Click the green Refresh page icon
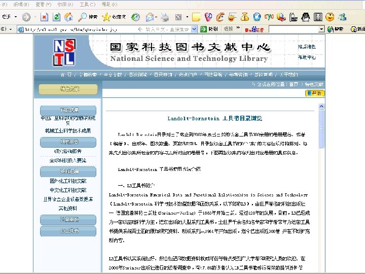 point(56,17)
